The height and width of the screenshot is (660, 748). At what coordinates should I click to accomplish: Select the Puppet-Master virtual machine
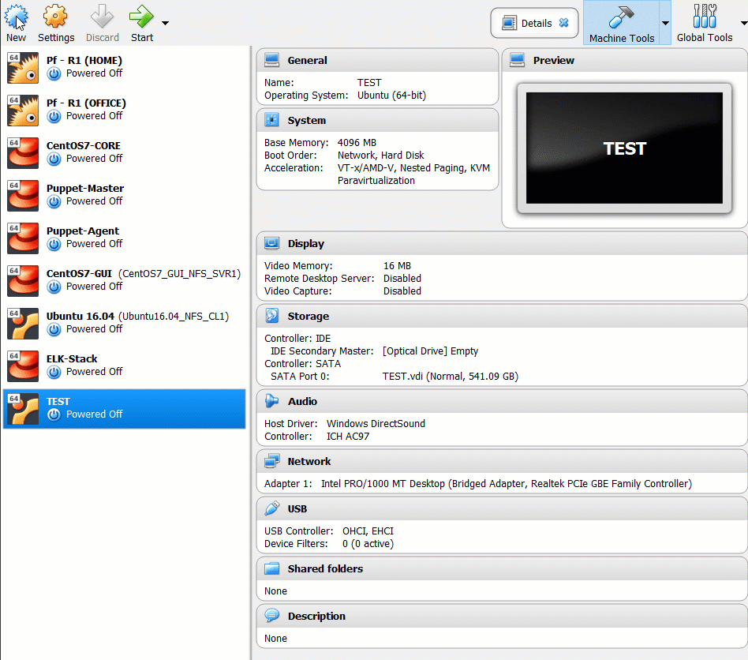[x=124, y=195]
